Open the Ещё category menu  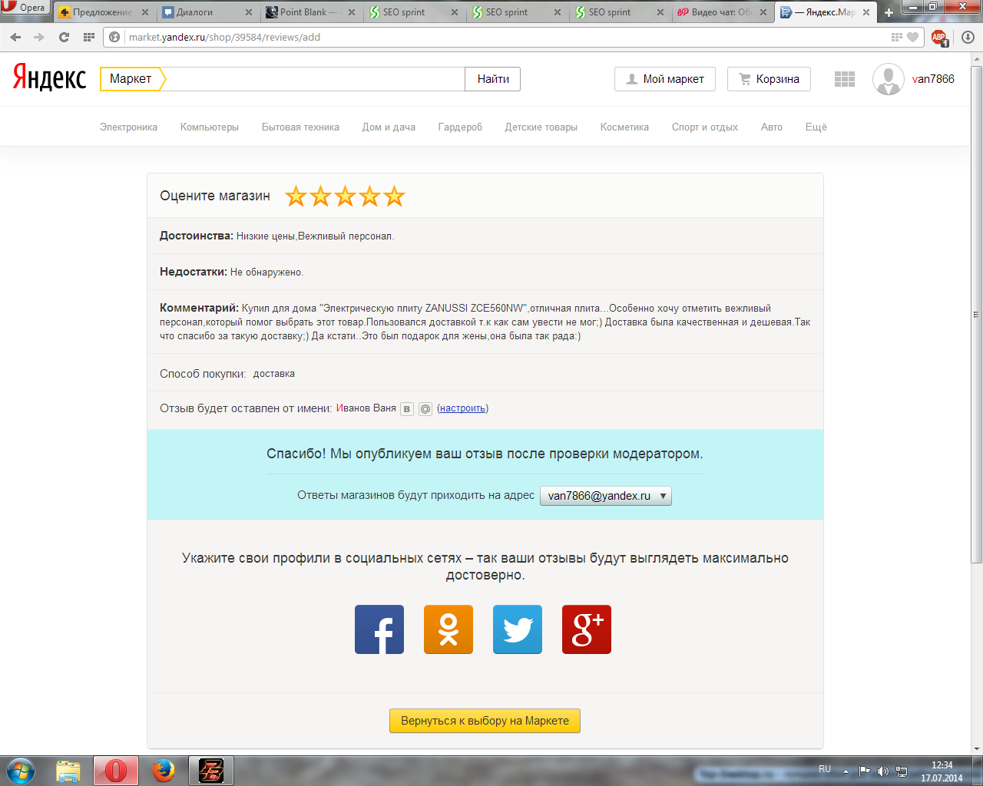(816, 127)
